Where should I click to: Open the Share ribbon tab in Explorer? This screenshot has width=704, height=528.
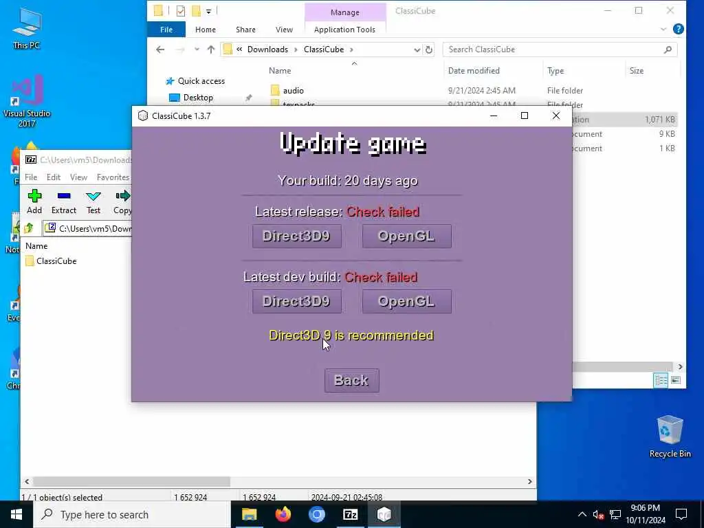pos(245,30)
